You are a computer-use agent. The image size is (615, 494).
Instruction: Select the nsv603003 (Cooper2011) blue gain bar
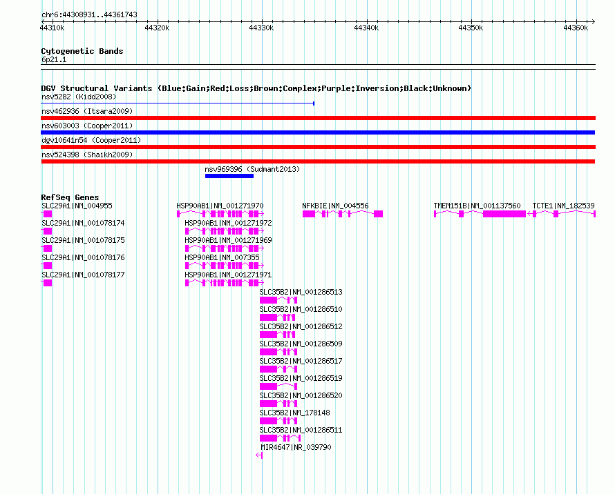click(318, 132)
